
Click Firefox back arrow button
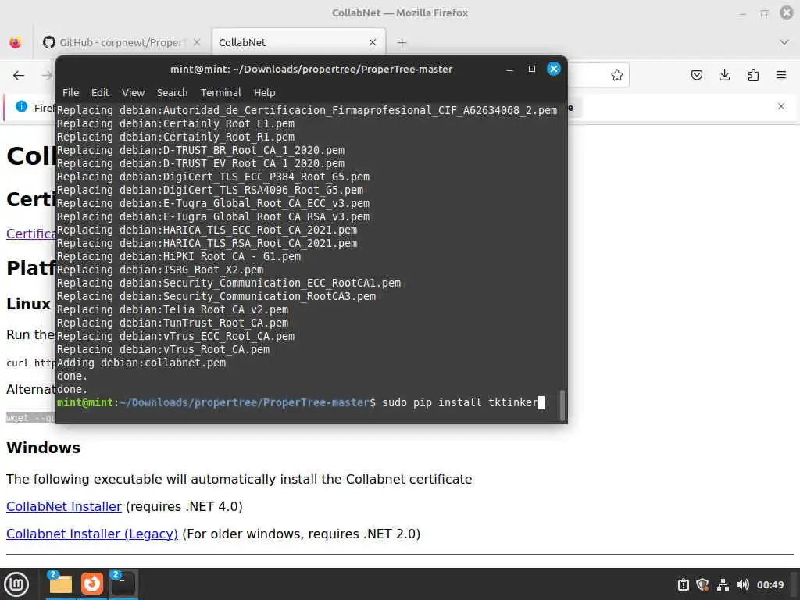click(x=19, y=76)
